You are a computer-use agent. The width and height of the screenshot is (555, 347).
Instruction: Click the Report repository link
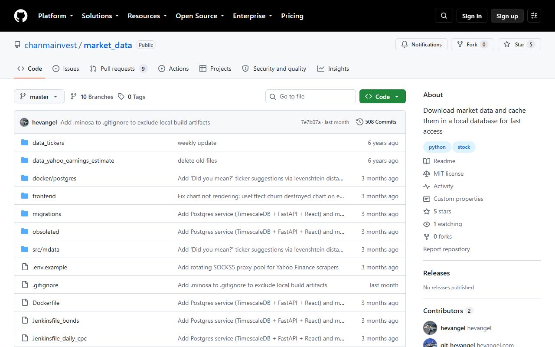447,249
